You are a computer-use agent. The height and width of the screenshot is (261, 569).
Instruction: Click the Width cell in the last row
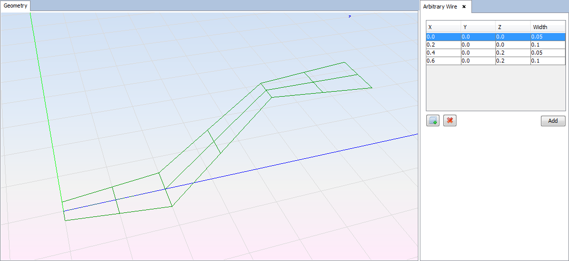548,61
